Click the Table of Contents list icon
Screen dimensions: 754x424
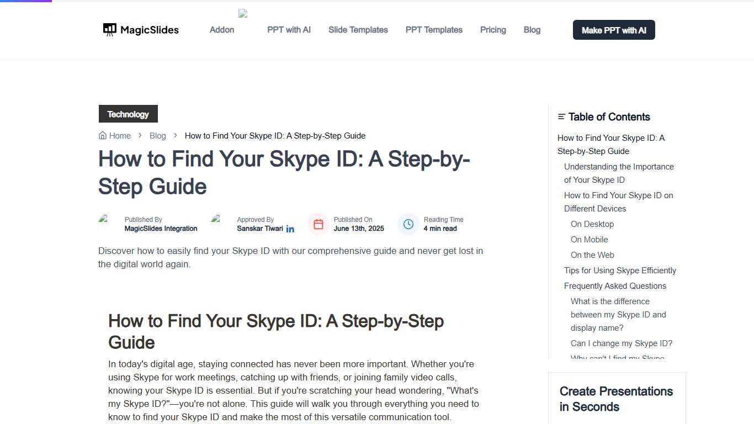[x=561, y=116]
